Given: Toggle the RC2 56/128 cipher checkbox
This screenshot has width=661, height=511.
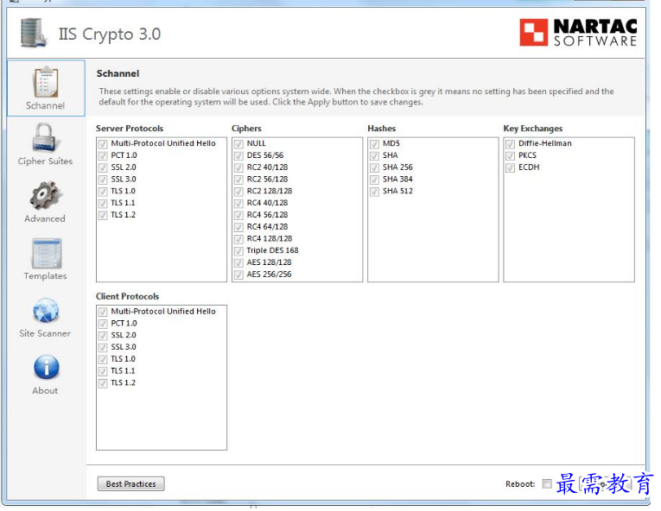Looking at the screenshot, I should [238, 180].
